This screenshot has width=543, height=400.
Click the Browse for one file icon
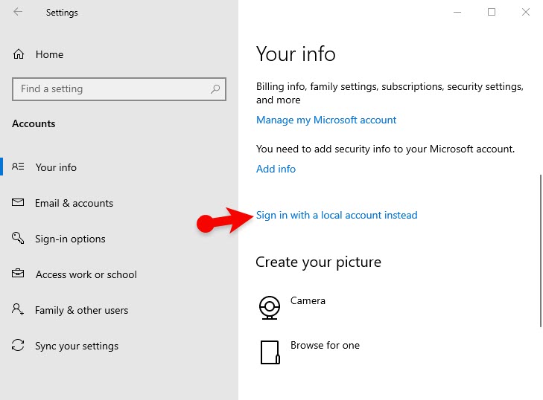(x=270, y=352)
